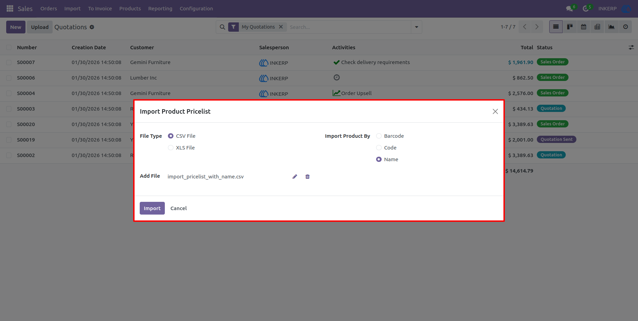Open the messages chat icon
The height and width of the screenshot is (321, 638).
coord(570,9)
